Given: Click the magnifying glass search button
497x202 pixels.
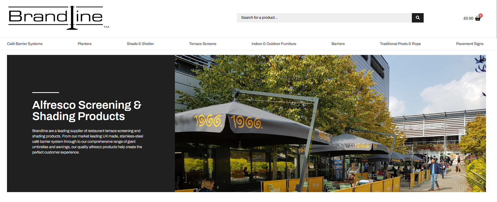Looking at the screenshot, I should coord(417,18).
